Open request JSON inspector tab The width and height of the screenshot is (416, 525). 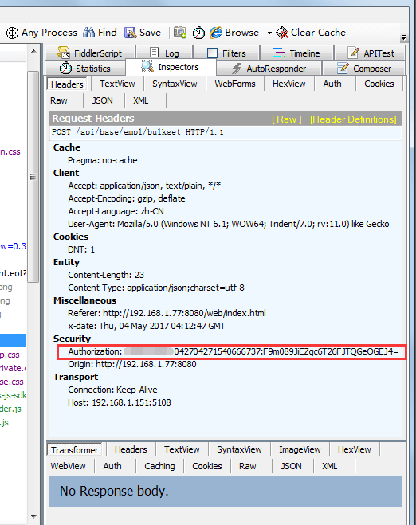[x=103, y=100]
